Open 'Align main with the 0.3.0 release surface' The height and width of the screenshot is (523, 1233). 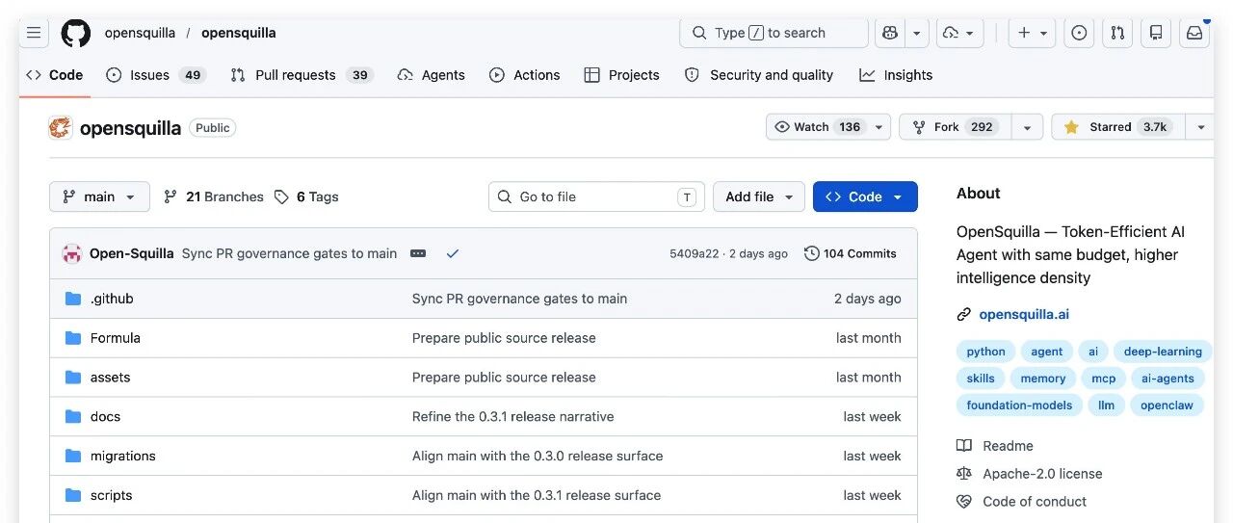tap(538, 456)
